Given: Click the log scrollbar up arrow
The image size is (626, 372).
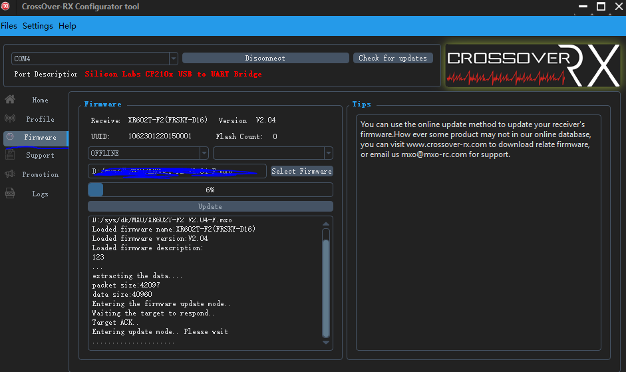Looking at the screenshot, I should point(326,224).
